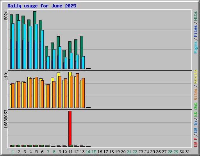Click the 'Visits' legend label
The height and width of the screenshot is (156, 200).
click(196, 77)
